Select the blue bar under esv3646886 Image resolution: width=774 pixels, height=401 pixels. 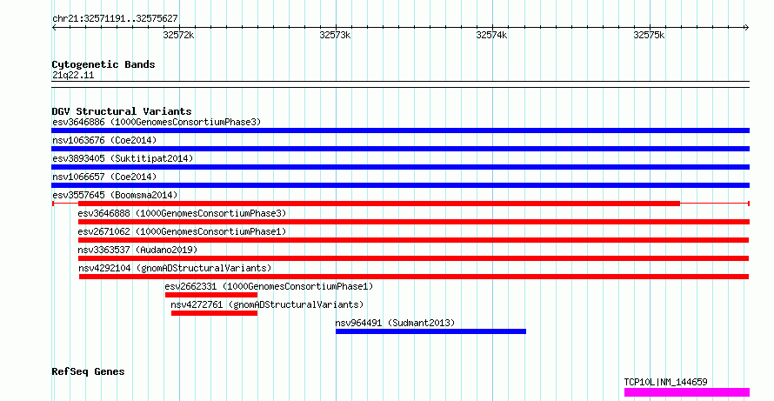(x=400, y=130)
